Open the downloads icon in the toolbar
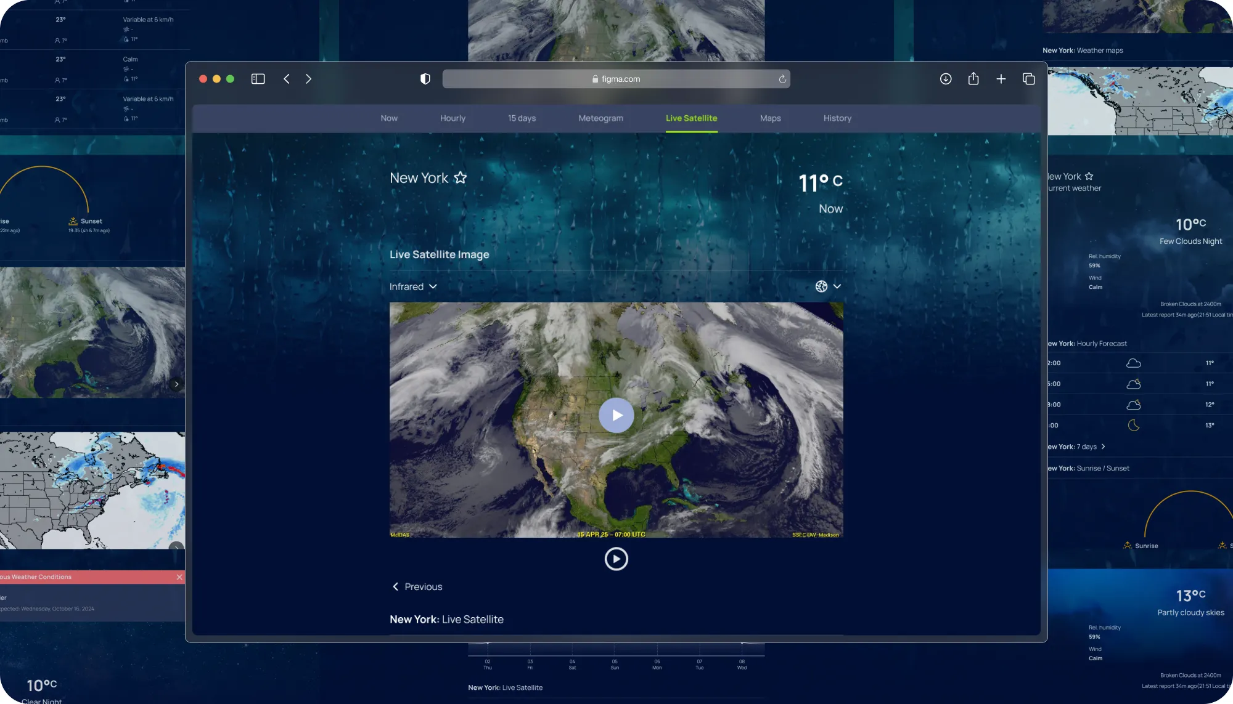This screenshot has height=704, width=1233. point(945,79)
